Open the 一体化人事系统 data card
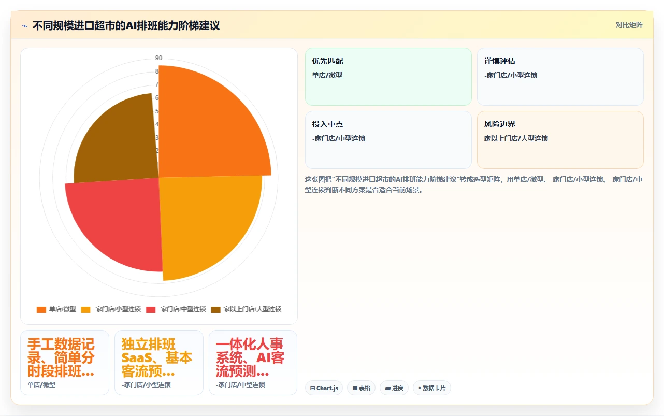Screen dimensions: 664x416 pos(253,363)
